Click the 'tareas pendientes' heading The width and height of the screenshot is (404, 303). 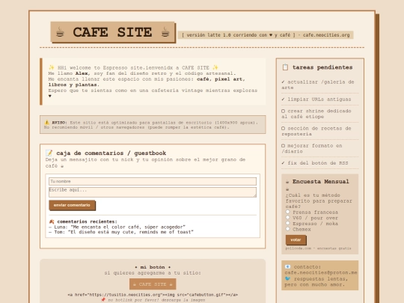[322, 67]
